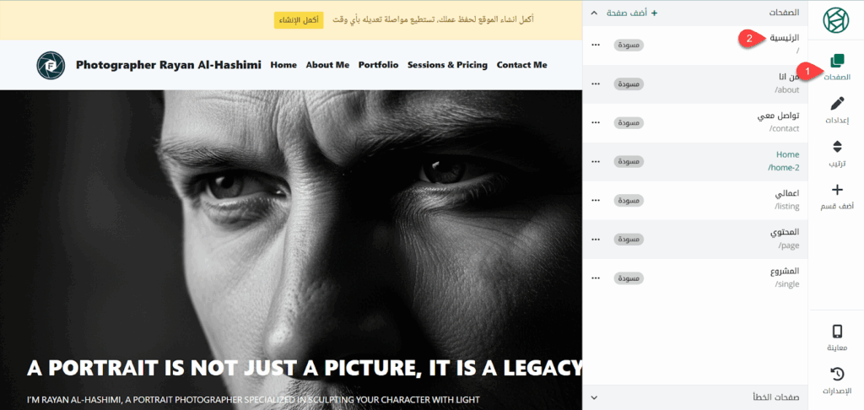
Task: Click Portfolio in the site navigation
Action: pyautogui.click(x=378, y=65)
